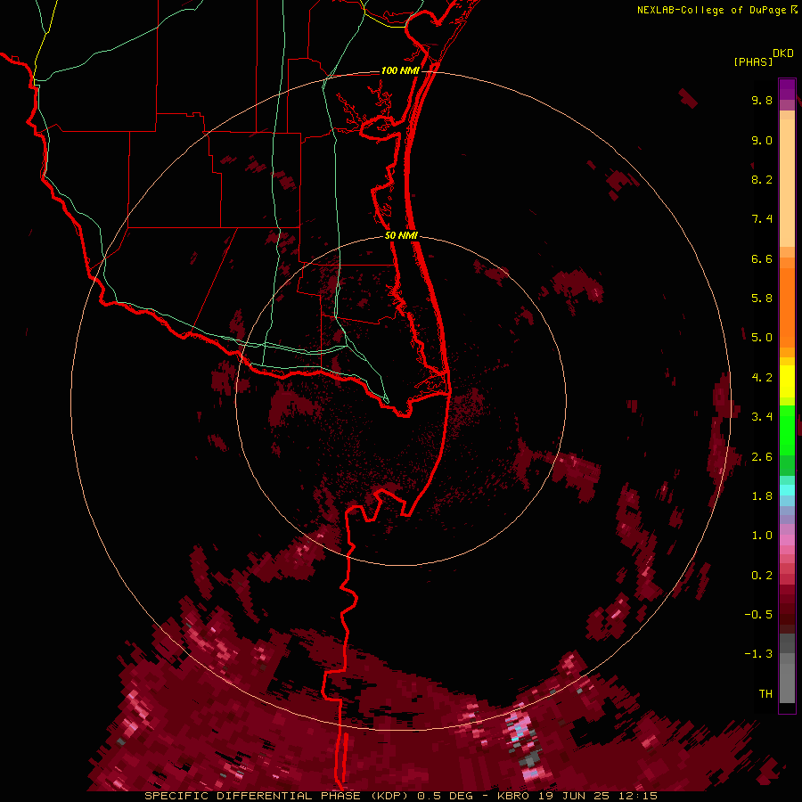802x802 pixels.
Task: Click the 0.2 scale value
Action: (x=762, y=576)
